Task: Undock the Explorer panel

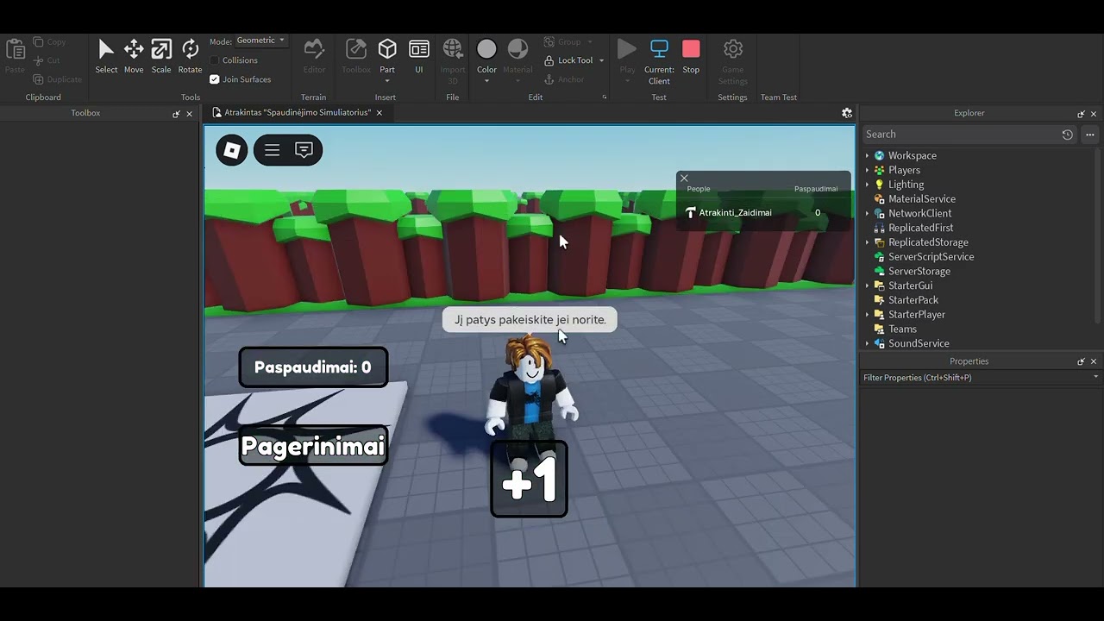Action: [1081, 114]
